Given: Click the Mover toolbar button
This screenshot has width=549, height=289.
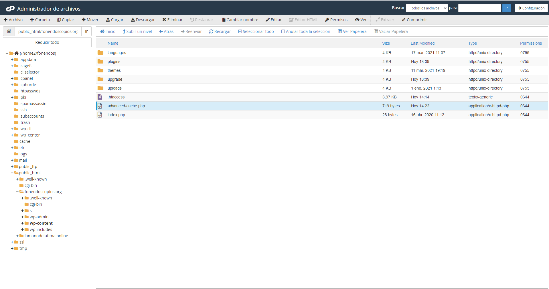Looking at the screenshot, I should pos(90,20).
